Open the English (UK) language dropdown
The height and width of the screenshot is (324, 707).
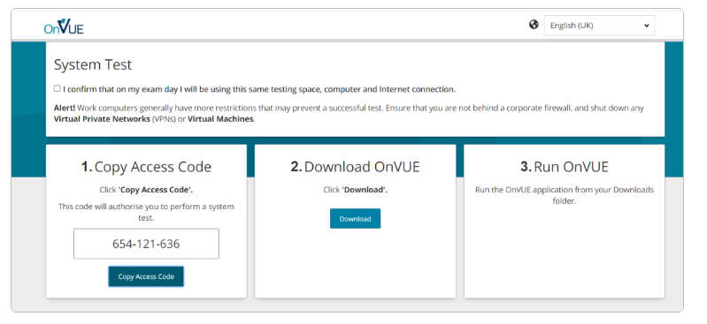click(x=599, y=26)
